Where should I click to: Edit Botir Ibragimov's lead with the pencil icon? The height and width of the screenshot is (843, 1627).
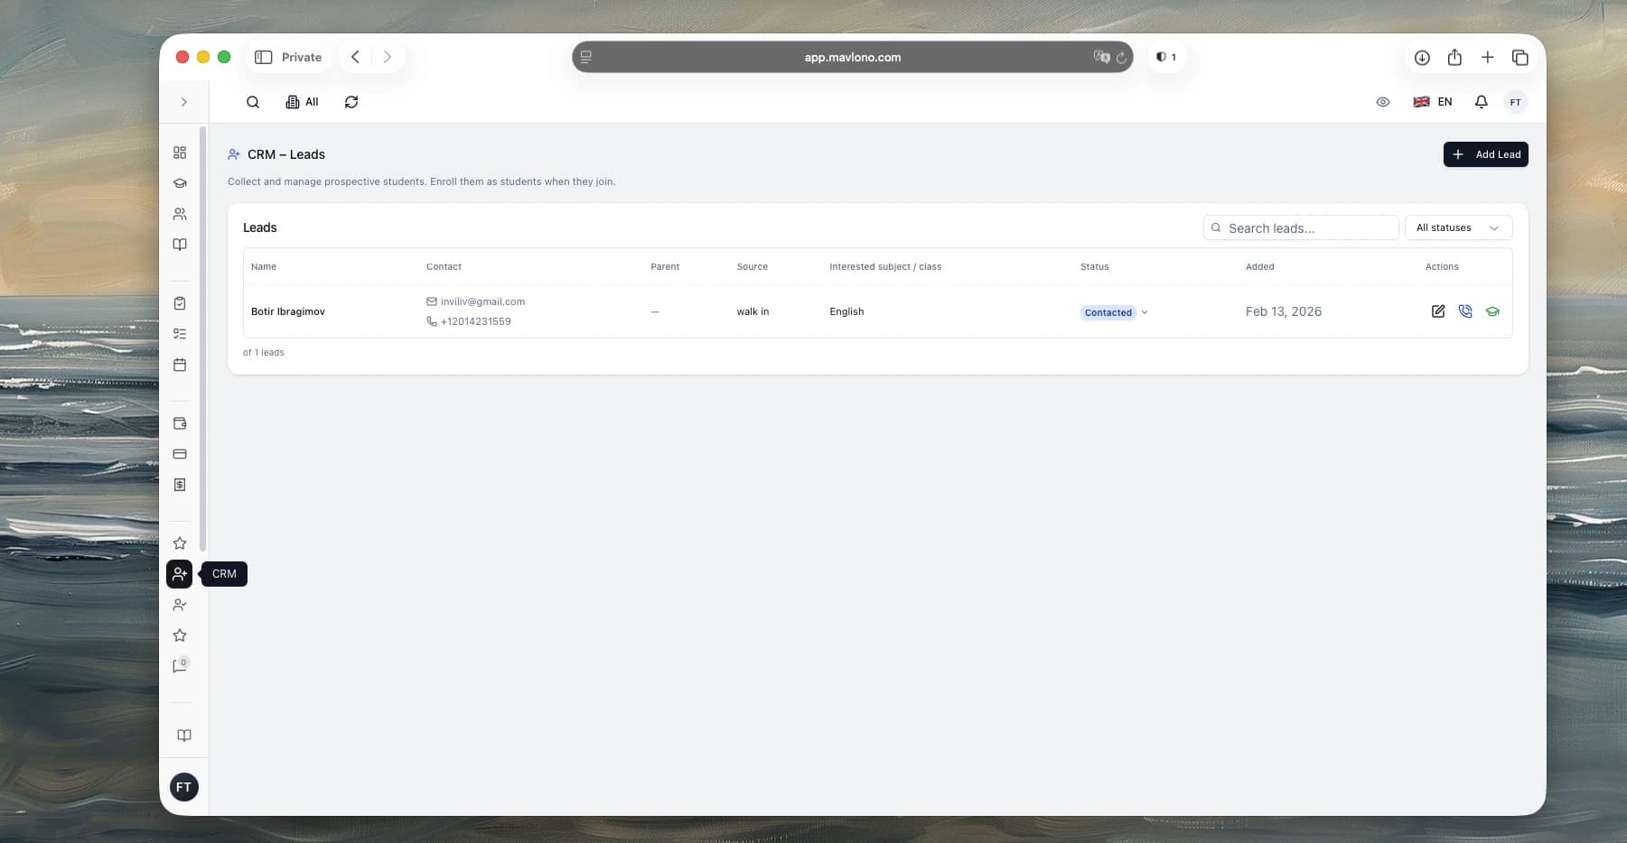pos(1438,311)
